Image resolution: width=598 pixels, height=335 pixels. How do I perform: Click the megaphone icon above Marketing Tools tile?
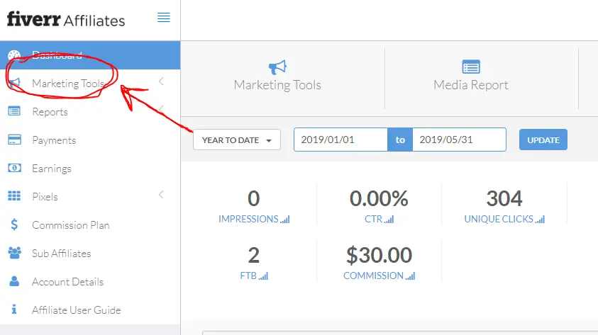pyautogui.click(x=277, y=67)
